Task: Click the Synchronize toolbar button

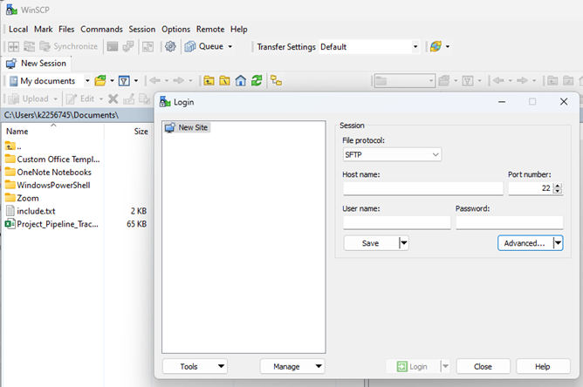Action: tap(69, 46)
